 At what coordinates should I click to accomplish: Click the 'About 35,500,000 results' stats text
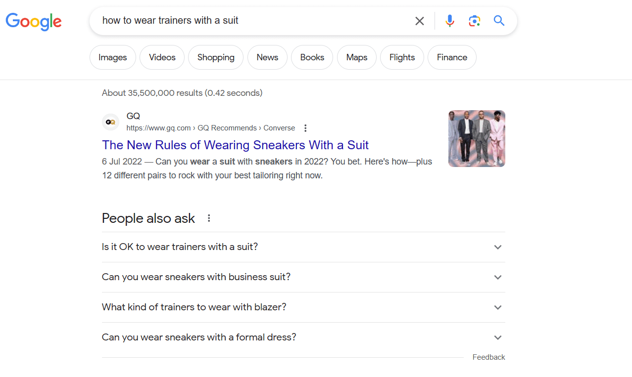click(x=182, y=93)
